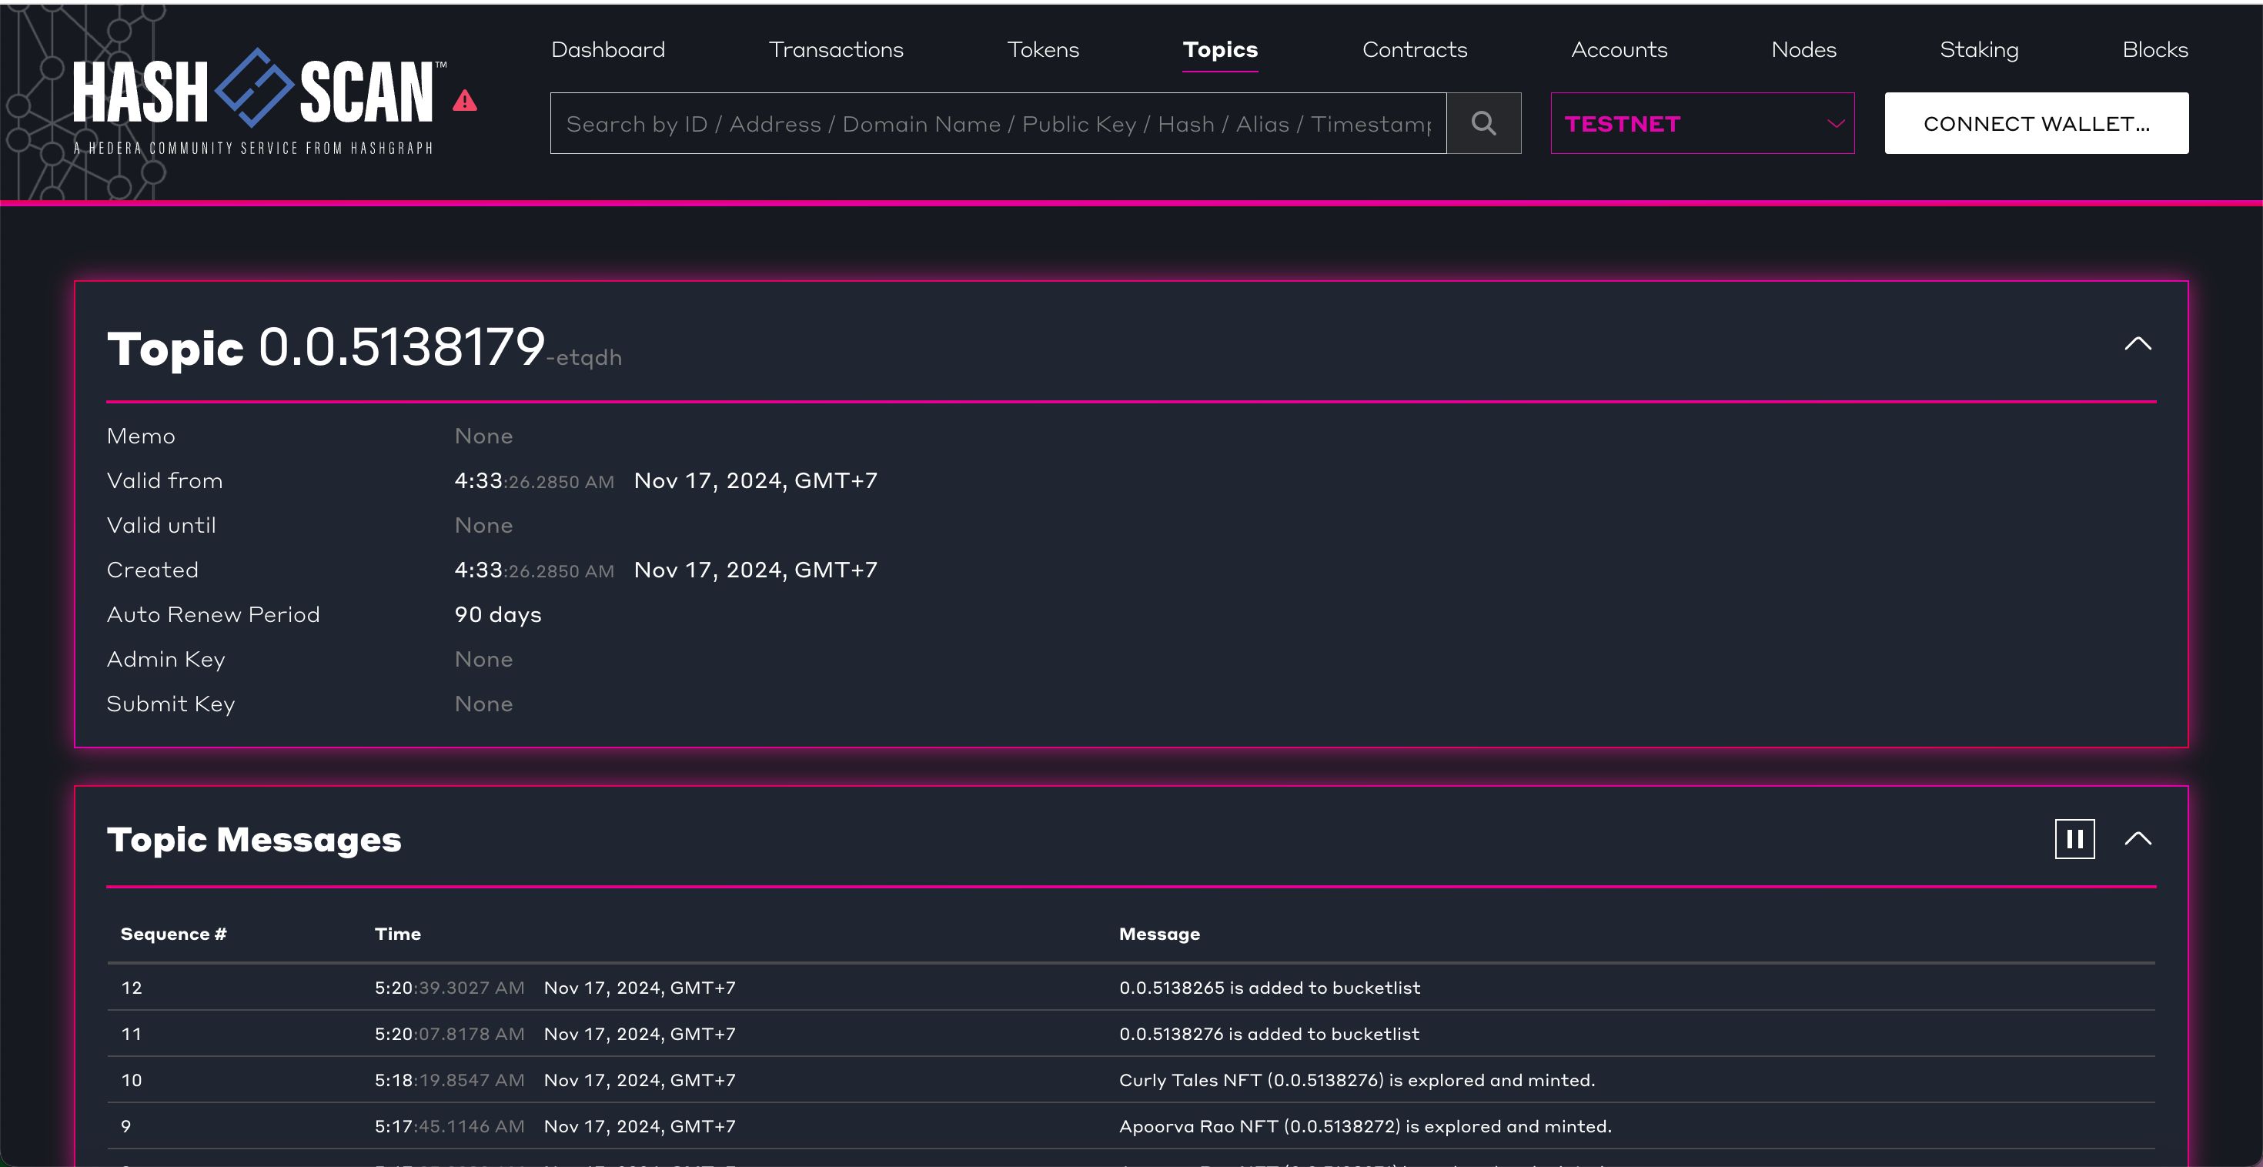Click the 5:20:39.3027 AM timestamp

(450, 988)
